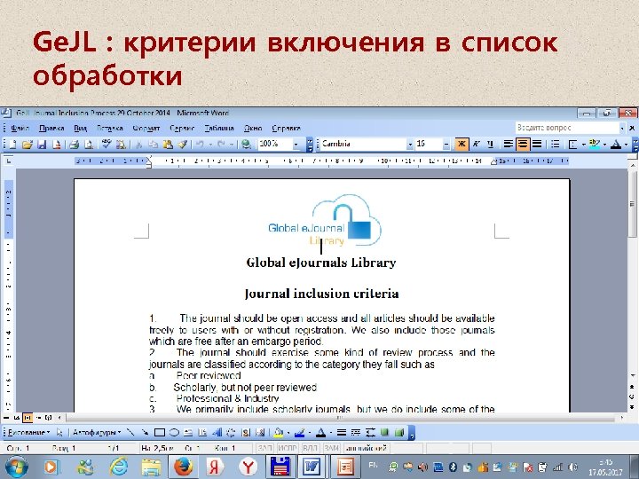Run the spelling and grammar check
639x479 pixels.
point(106,144)
